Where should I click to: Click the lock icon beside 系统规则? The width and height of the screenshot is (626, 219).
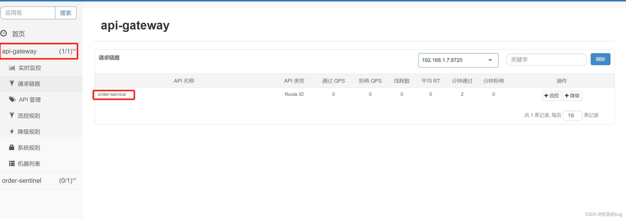point(12,147)
